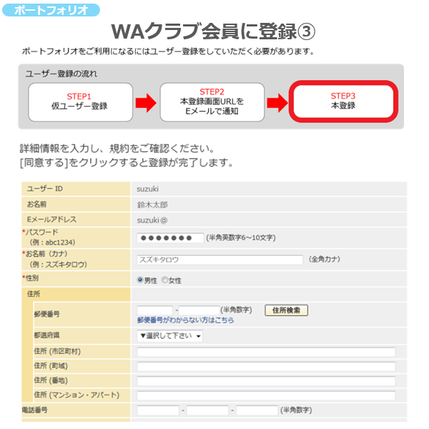Click the 住所(市区町村) text field
This screenshot has width=429, height=429.
pyautogui.click(x=266, y=352)
